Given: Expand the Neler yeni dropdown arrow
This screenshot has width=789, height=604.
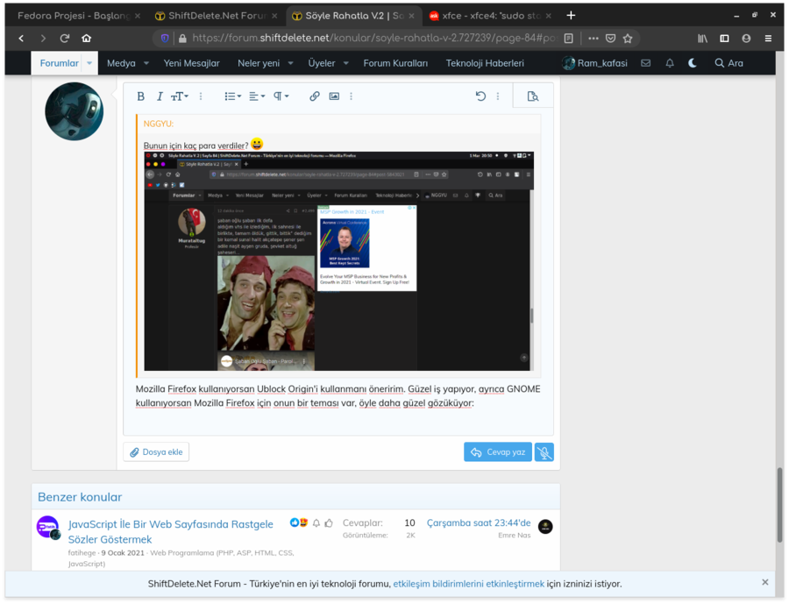Looking at the screenshot, I should coord(290,63).
